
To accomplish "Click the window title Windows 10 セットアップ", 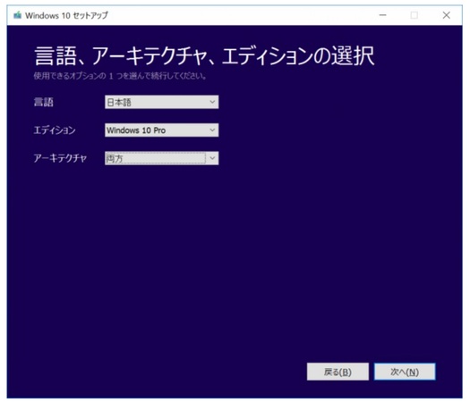I will coord(66,15).
